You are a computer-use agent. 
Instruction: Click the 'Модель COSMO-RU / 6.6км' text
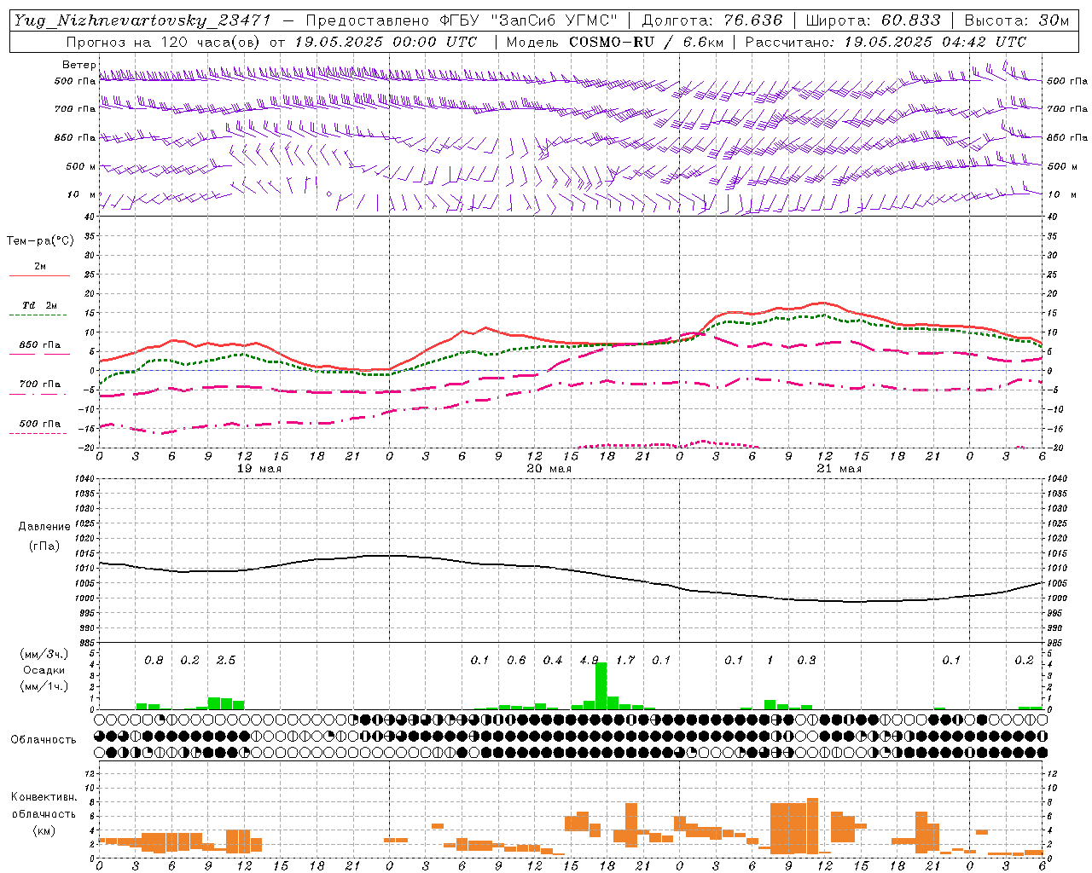pyautogui.click(x=615, y=42)
